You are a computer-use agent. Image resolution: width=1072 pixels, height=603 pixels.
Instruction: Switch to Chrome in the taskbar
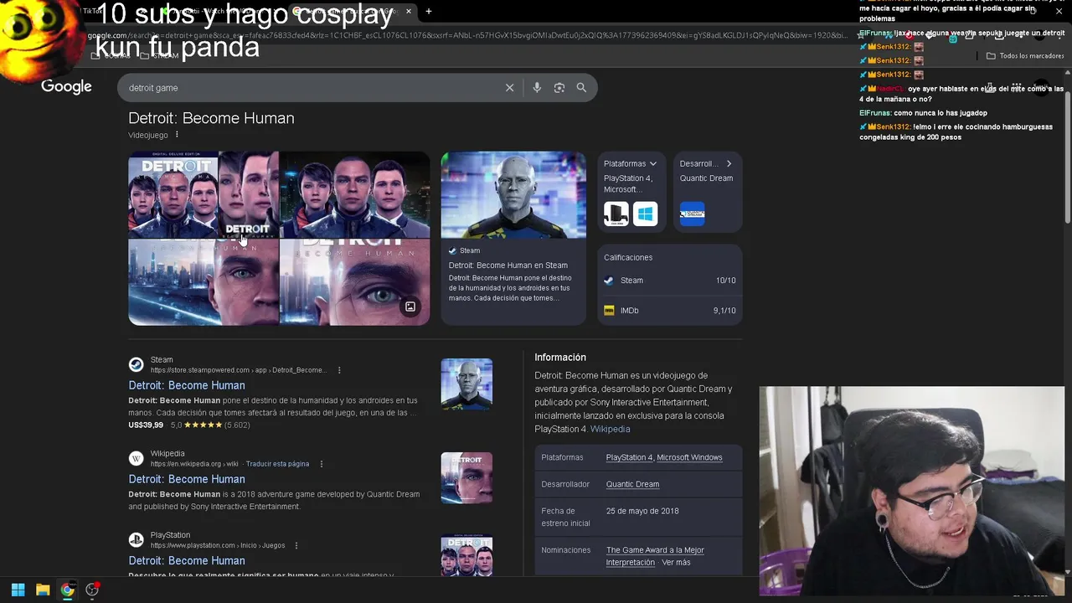(68, 590)
